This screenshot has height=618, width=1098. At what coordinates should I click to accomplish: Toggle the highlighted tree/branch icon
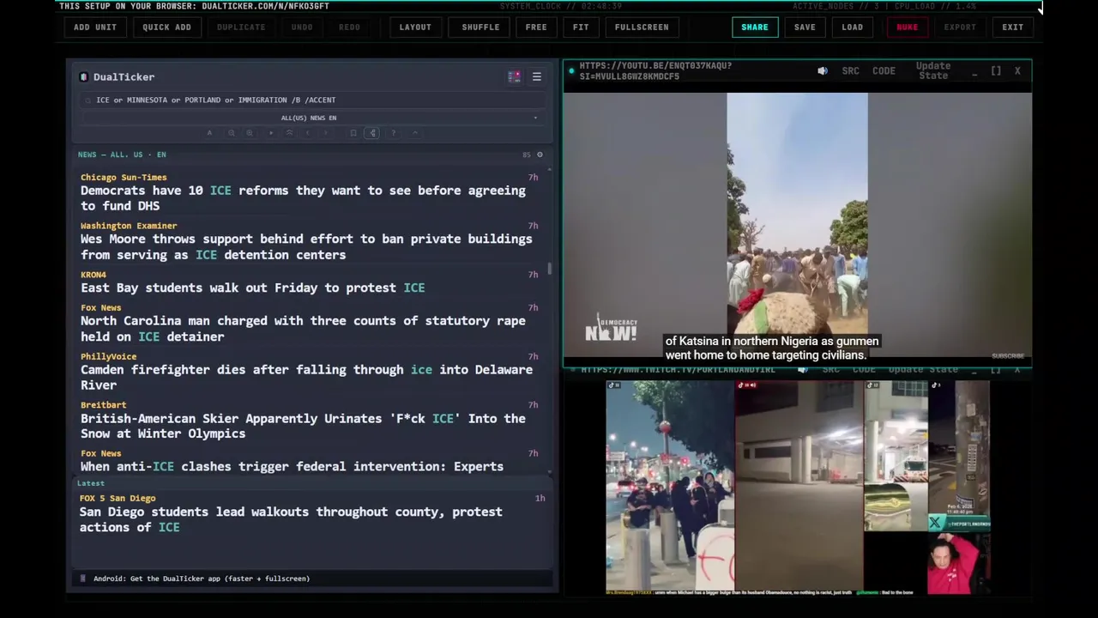[x=372, y=133]
